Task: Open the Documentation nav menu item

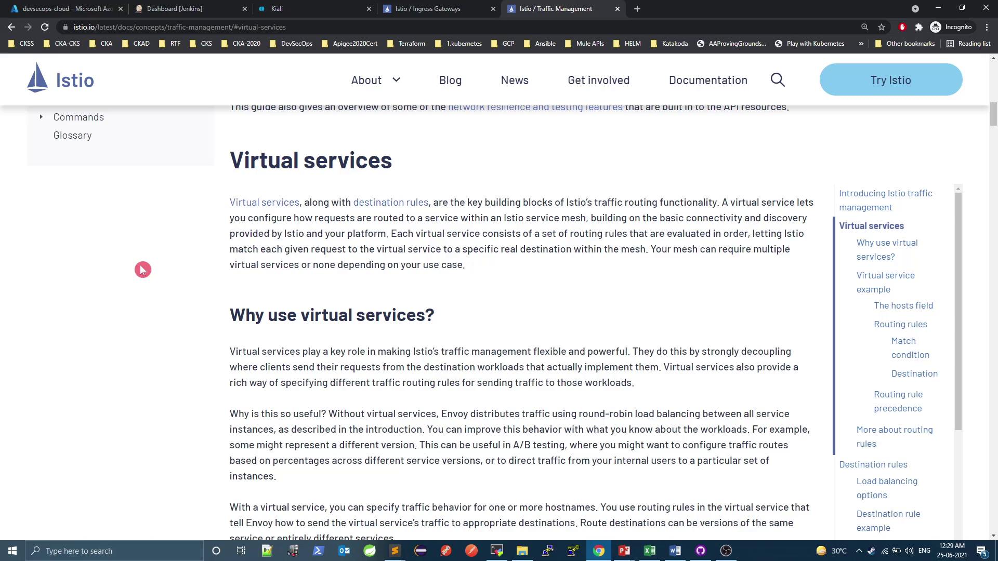Action: pos(708,80)
